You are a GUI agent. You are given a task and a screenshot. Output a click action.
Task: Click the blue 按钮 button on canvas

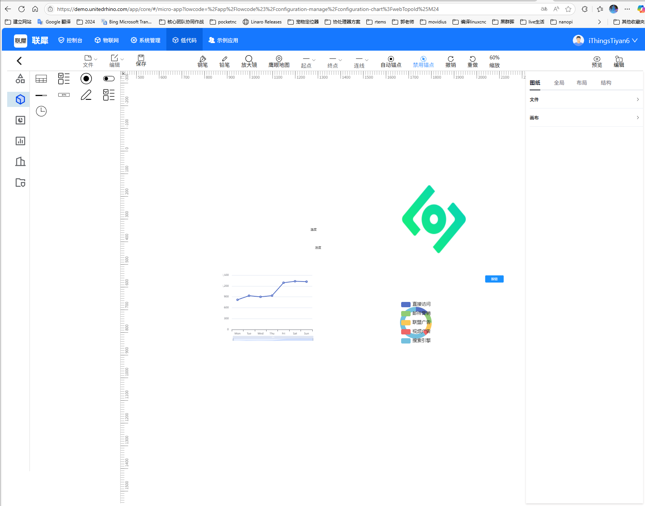(494, 279)
